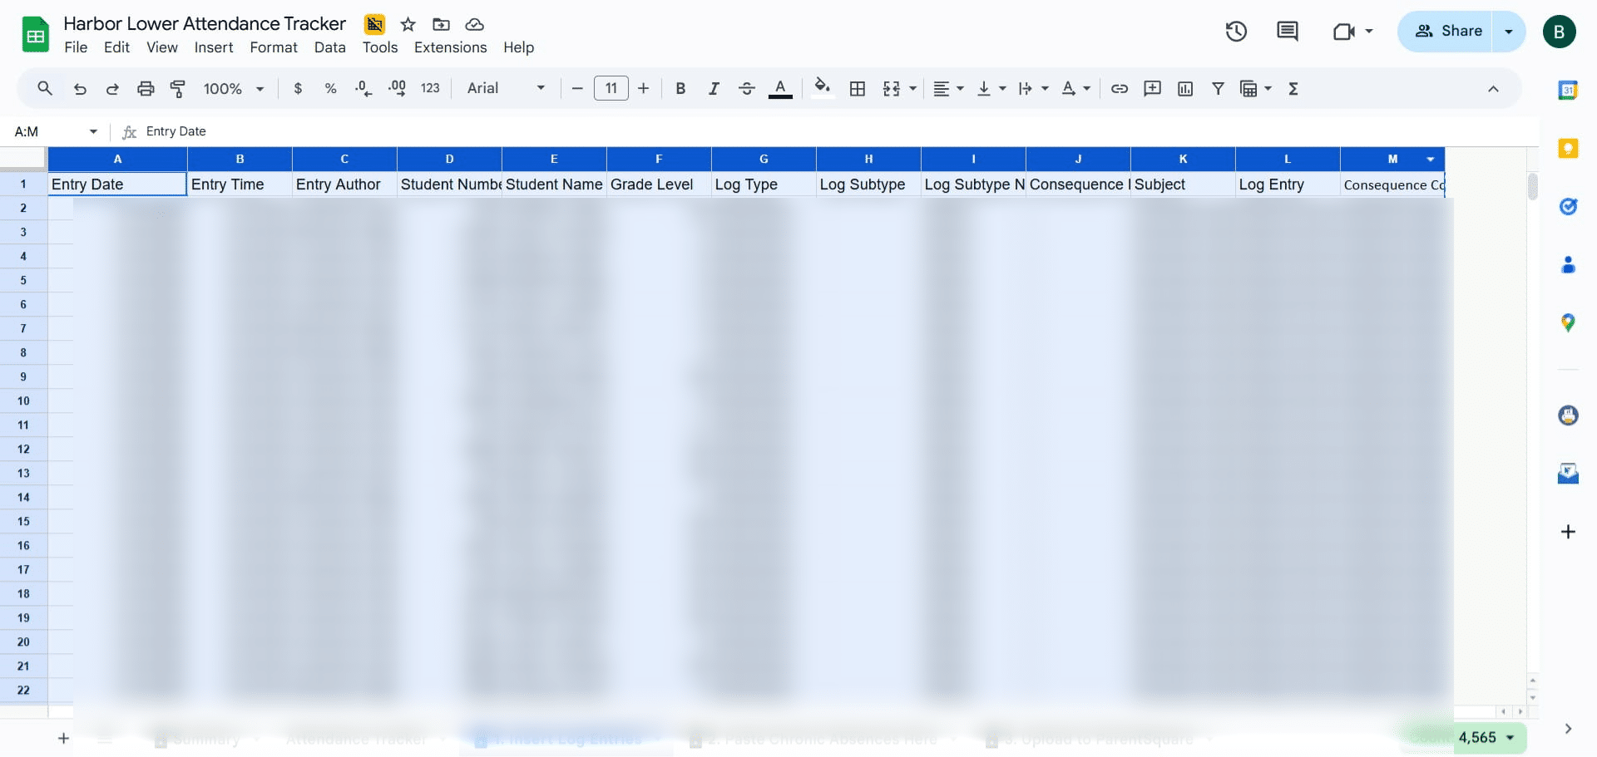Open version history clock icon
This screenshot has height=757, width=1597.
coord(1236,32)
